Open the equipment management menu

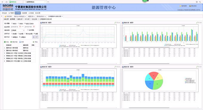pos(24,13)
